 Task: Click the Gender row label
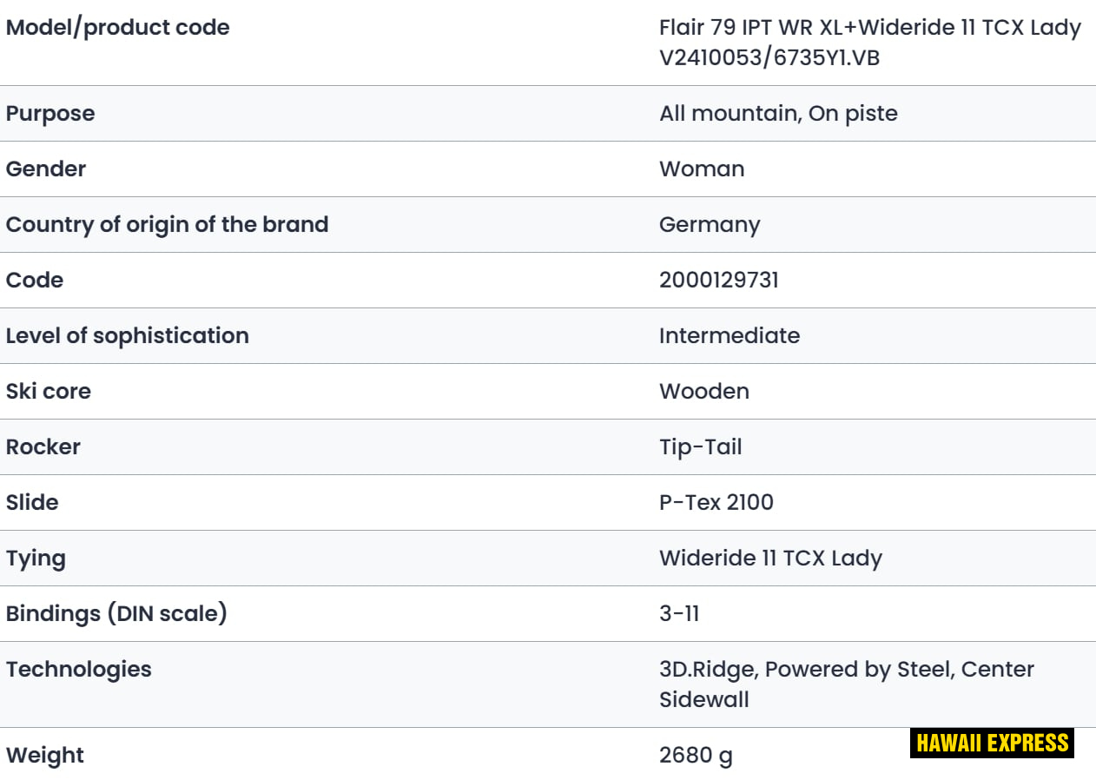[46, 169]
